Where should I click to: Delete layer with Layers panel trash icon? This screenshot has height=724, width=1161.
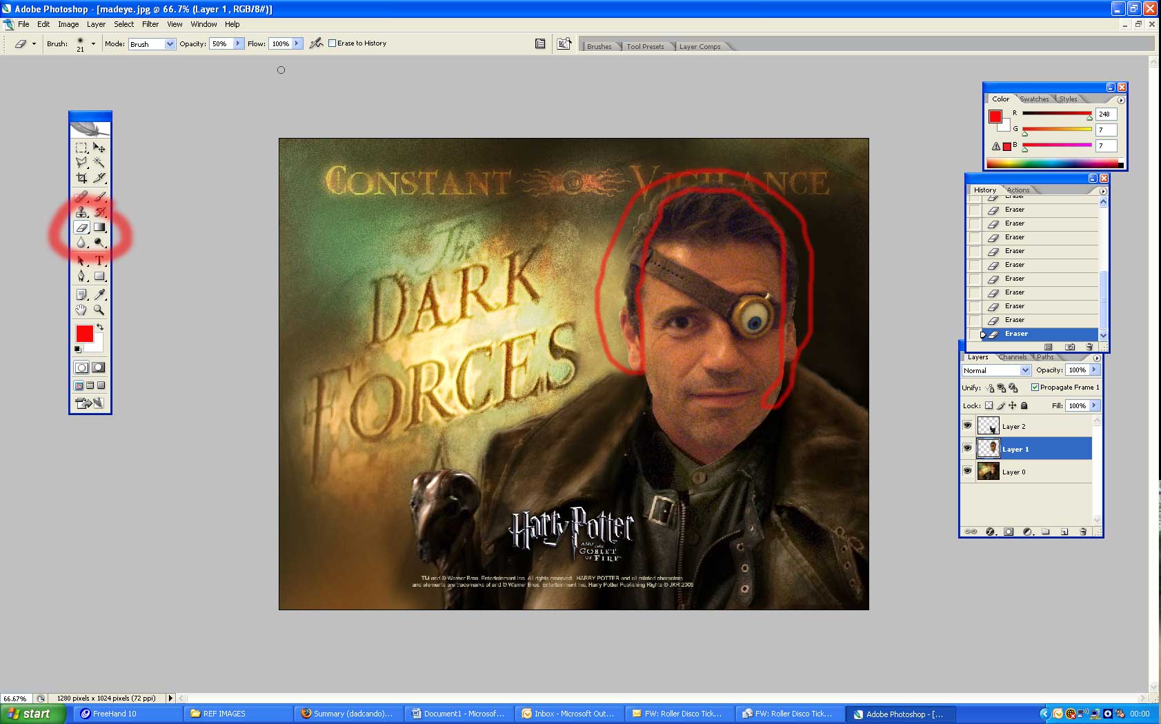click(x=1083, y=532)
